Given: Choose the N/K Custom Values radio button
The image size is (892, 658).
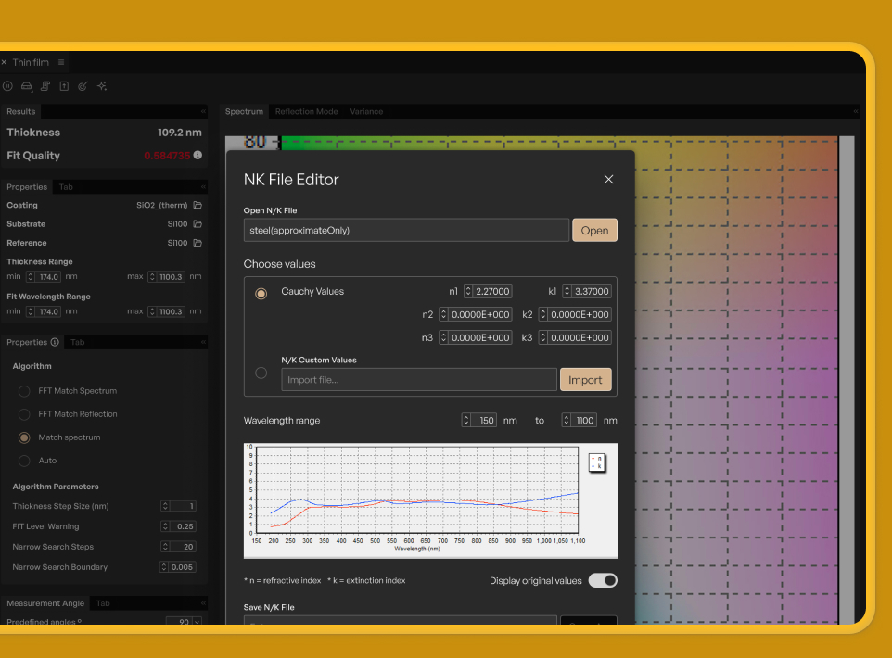Looking at the screenshot, I should [x=261, y=373].
